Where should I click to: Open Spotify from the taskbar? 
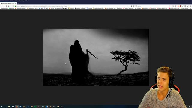click(35, 106)
